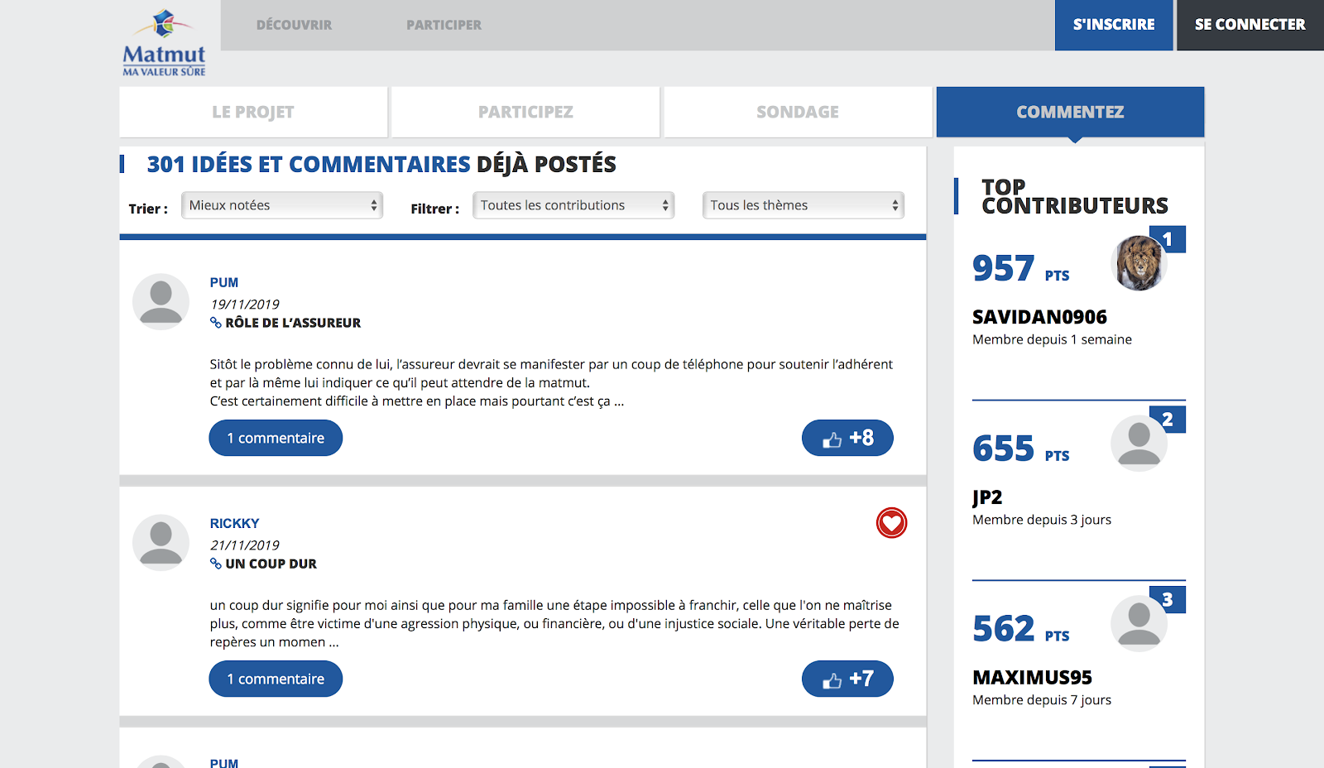Click the Matmut logo

coord(164,43)
